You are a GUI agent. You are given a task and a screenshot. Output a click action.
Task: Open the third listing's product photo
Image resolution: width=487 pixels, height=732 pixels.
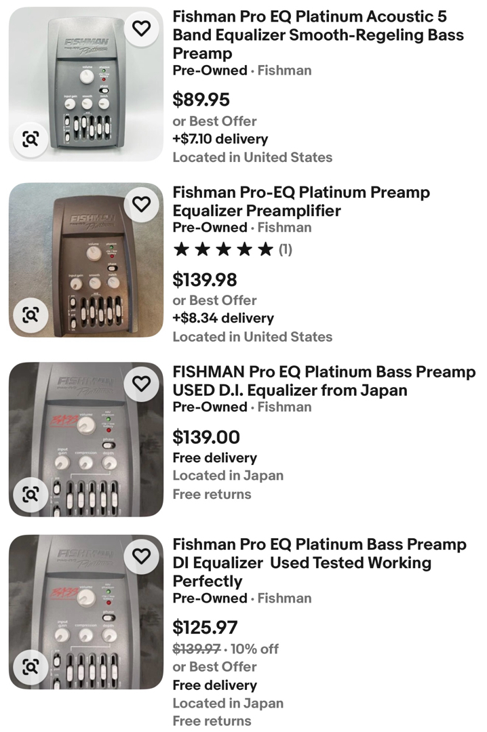[86, 439]
